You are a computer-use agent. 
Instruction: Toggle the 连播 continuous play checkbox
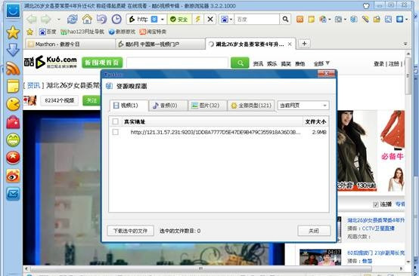(376, 204)
